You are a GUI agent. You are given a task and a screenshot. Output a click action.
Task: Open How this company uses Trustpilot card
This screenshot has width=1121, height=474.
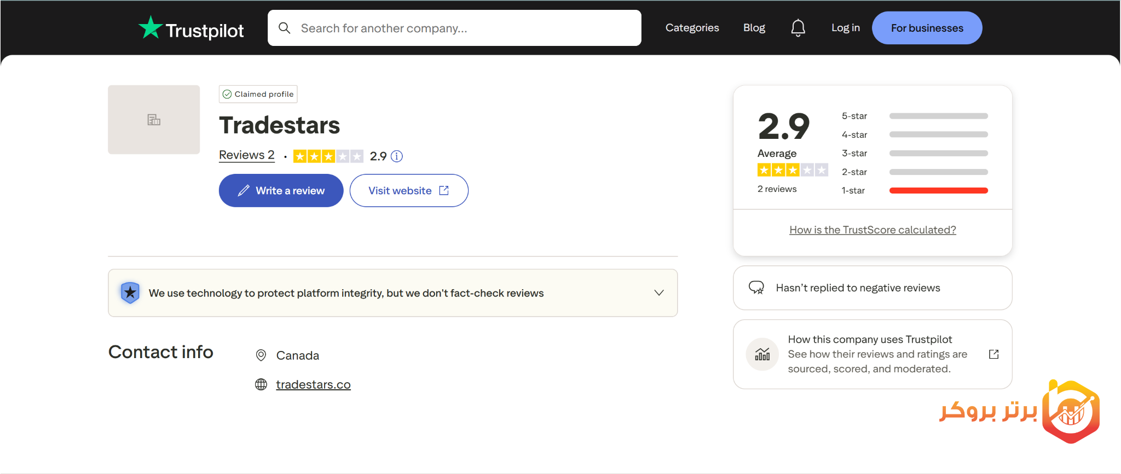point(872,354)
